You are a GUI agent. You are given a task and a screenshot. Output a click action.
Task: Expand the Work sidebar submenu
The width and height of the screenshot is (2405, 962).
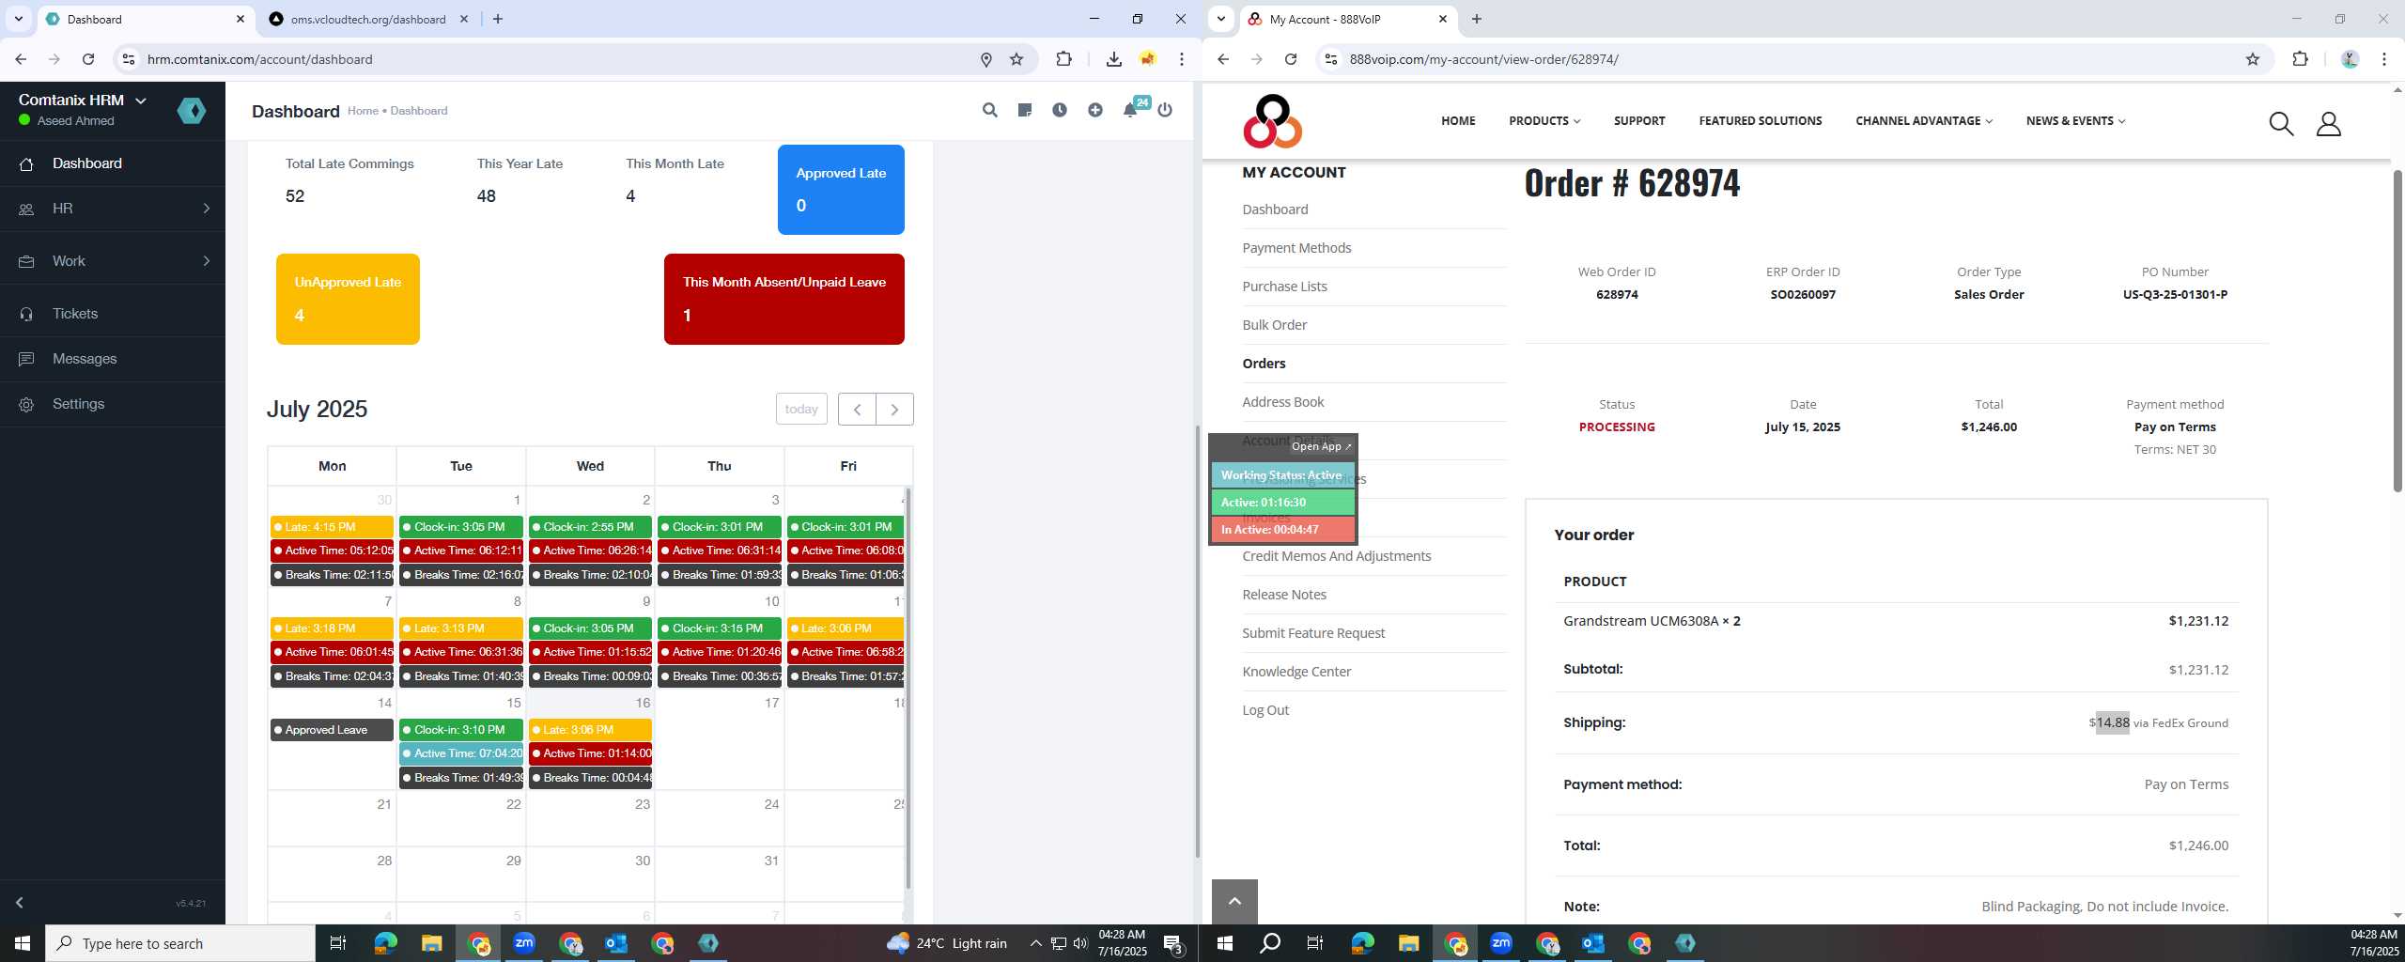pos(207,261)
